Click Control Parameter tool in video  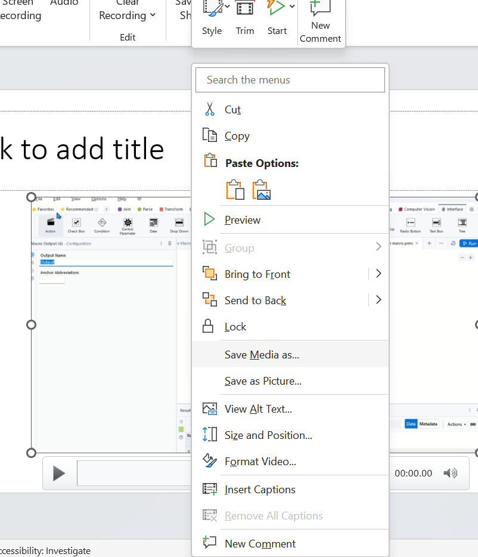pyautogui.click(x=128, y=226)
